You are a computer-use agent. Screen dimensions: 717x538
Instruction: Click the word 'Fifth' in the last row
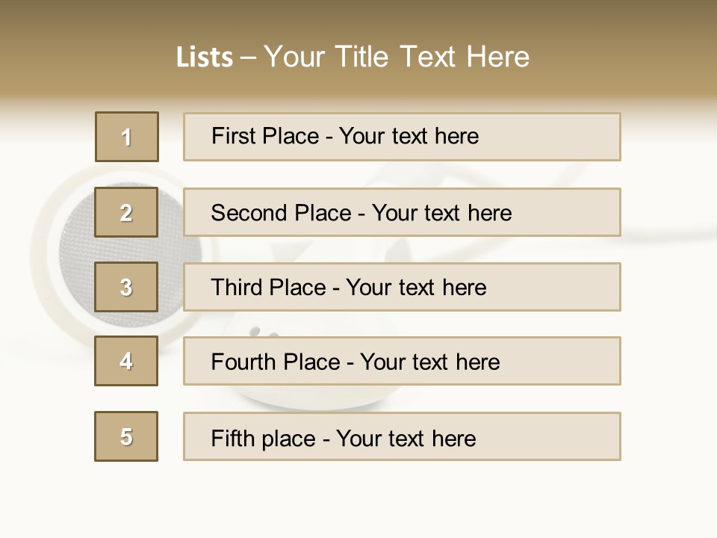(x=234, y=438)
